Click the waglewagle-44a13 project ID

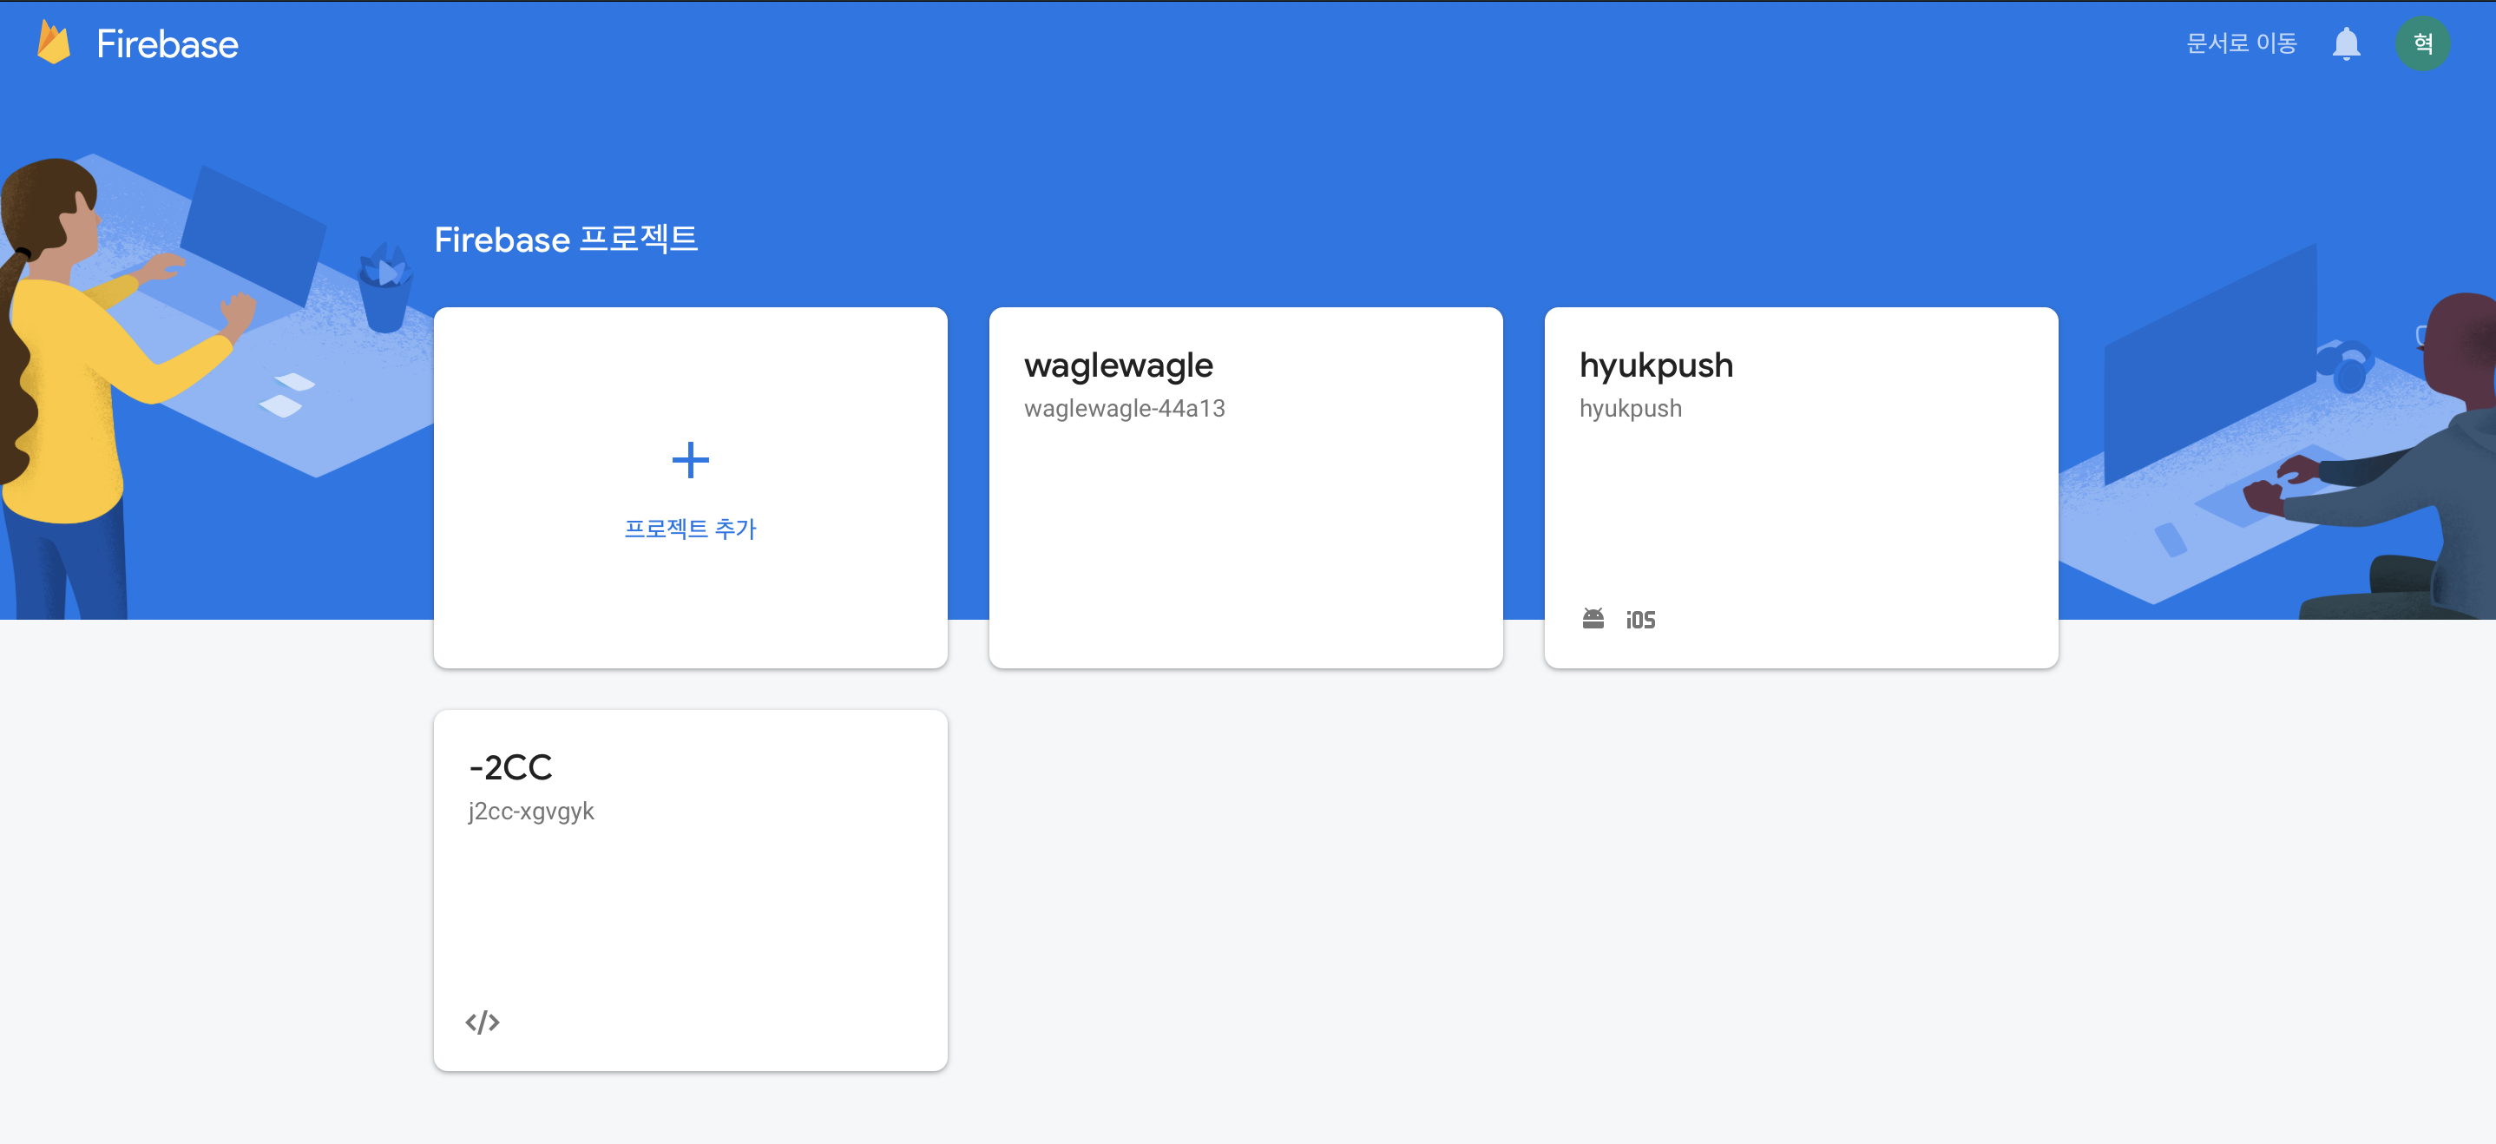point(1124,409)
